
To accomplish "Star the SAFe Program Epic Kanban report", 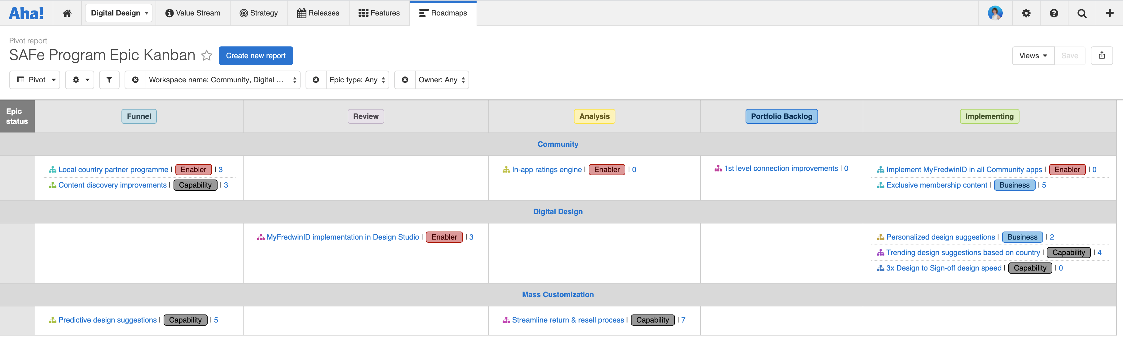I will click(x=206, y=55).
